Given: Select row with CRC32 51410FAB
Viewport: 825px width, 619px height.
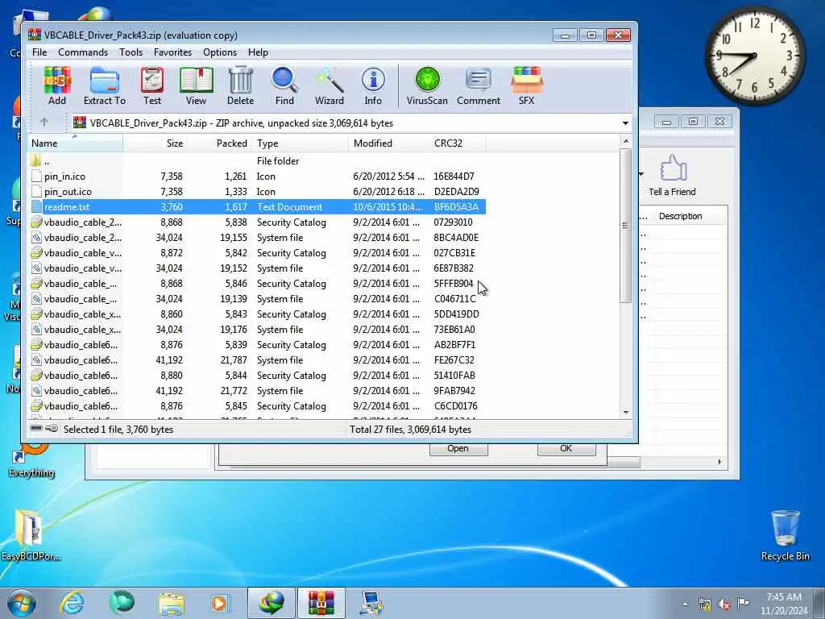Looking at the screenshot, I should pyautogui.click(x=257, y=376).
